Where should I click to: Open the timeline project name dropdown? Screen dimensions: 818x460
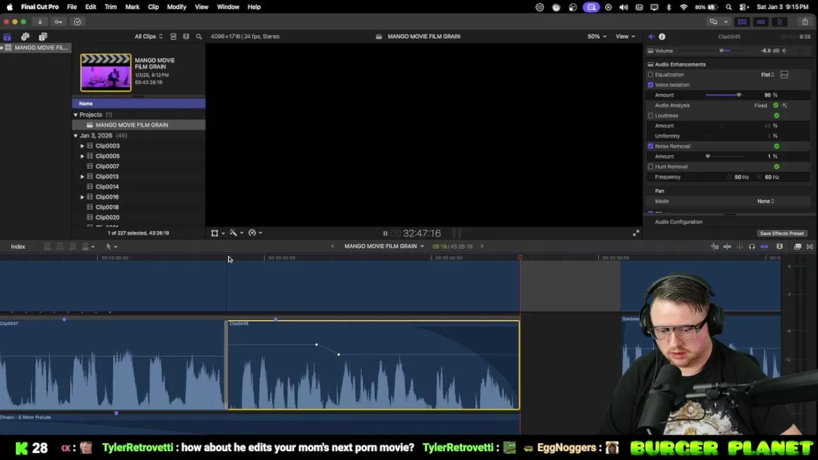pos(384,247)
